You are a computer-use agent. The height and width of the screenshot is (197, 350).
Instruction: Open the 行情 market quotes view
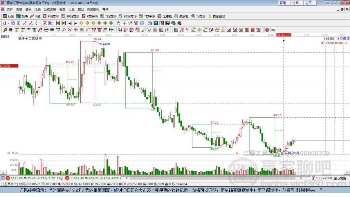pos(8,16)
